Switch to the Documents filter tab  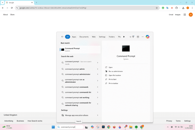84,37
